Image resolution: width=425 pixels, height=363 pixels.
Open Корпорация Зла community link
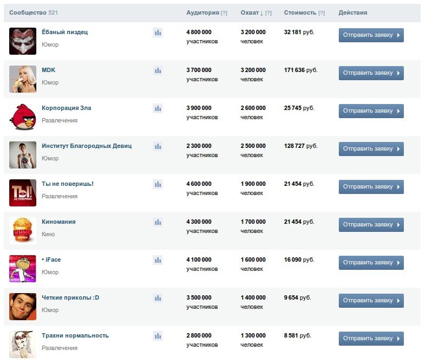[x=67, y=108]
